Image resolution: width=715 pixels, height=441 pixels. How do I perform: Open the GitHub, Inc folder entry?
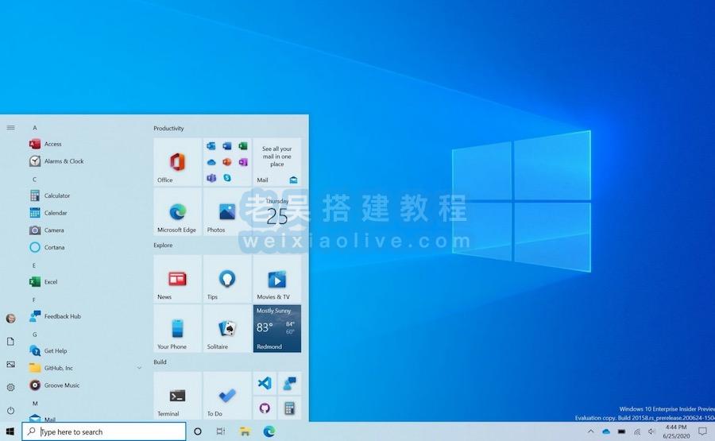(85, 368)
